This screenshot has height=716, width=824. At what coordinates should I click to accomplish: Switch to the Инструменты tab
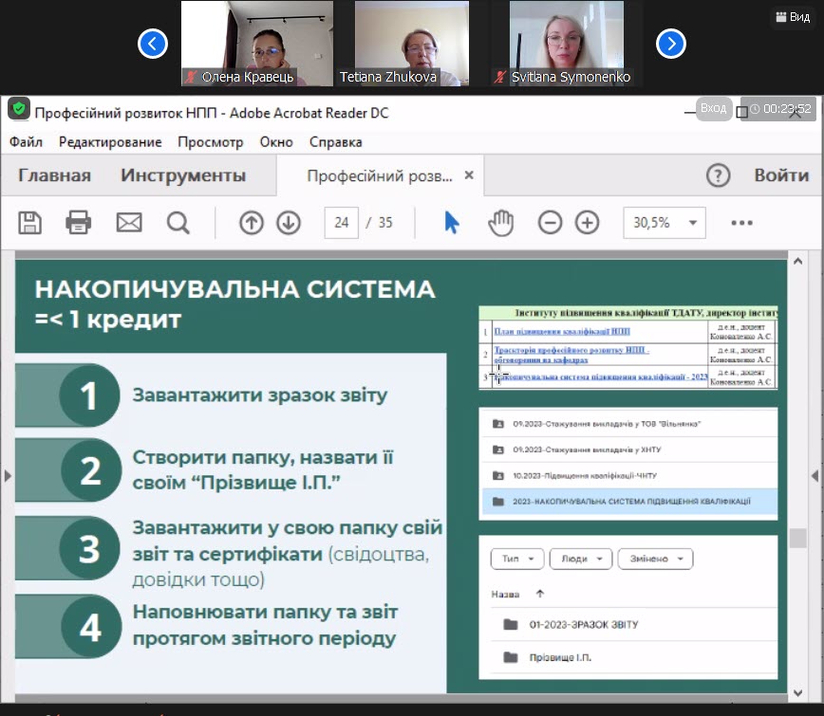click(183, 175)
